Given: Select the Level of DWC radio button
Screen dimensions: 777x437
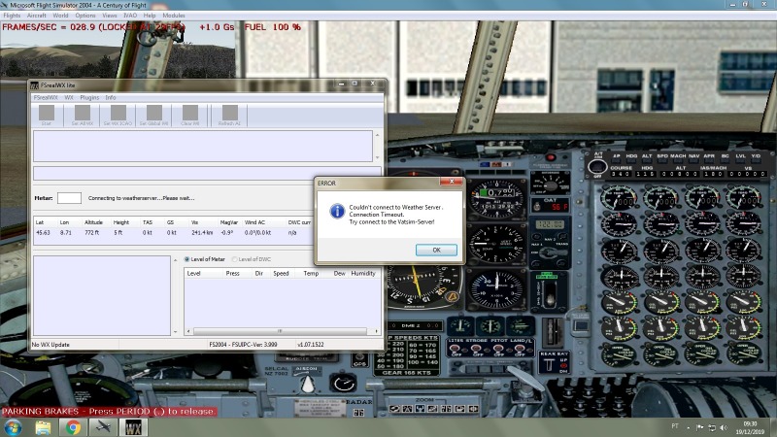Looking at the screenshot, I should [x=234, y=259].
